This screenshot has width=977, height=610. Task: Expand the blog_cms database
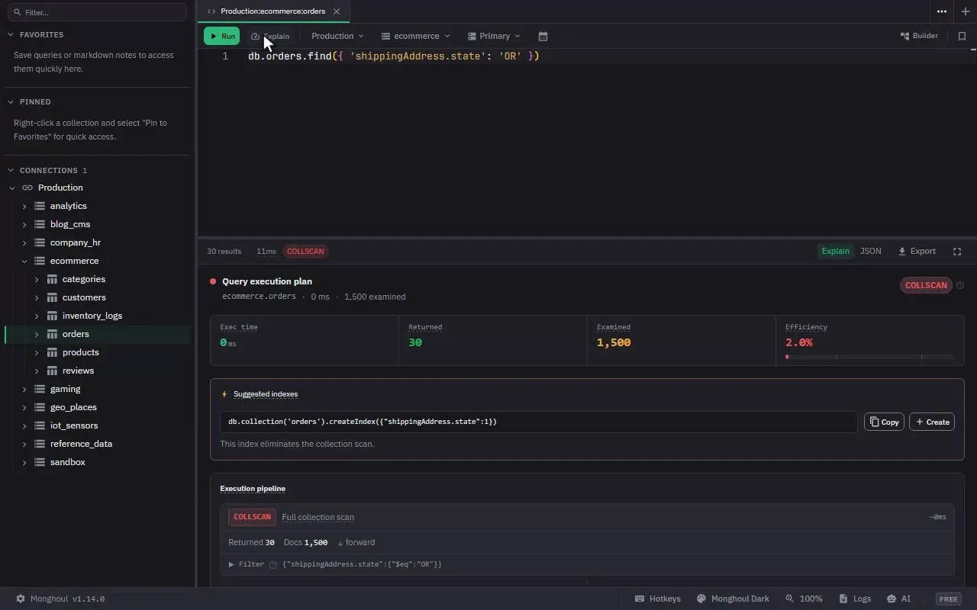[24, 224]
